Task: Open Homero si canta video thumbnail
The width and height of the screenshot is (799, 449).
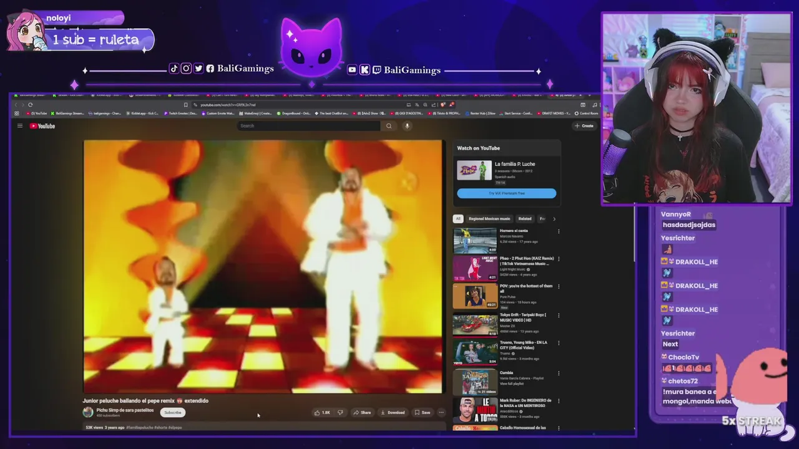Action: pyautogui.click(x=475, y=240)
